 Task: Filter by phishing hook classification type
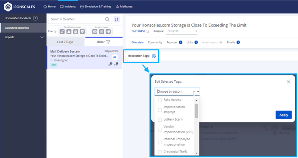(x=62, y=32)
